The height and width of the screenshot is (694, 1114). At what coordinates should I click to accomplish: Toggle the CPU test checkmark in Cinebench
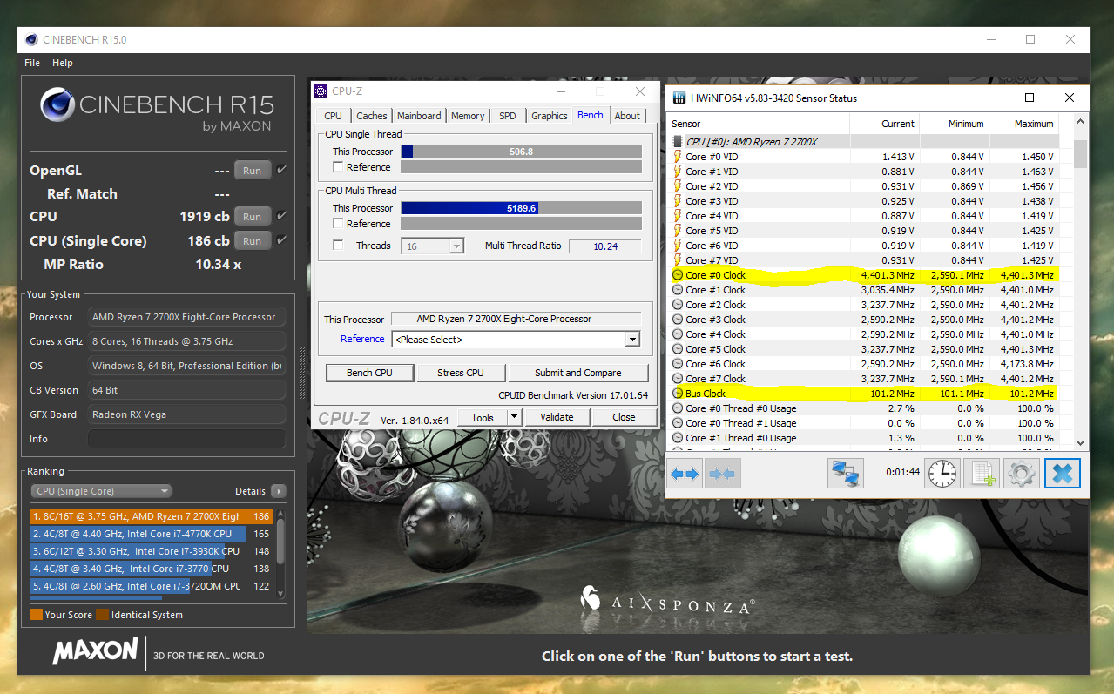pos(281,216)
